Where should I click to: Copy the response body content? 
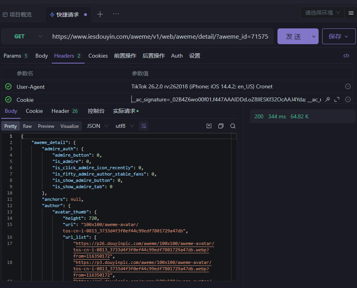221,126
